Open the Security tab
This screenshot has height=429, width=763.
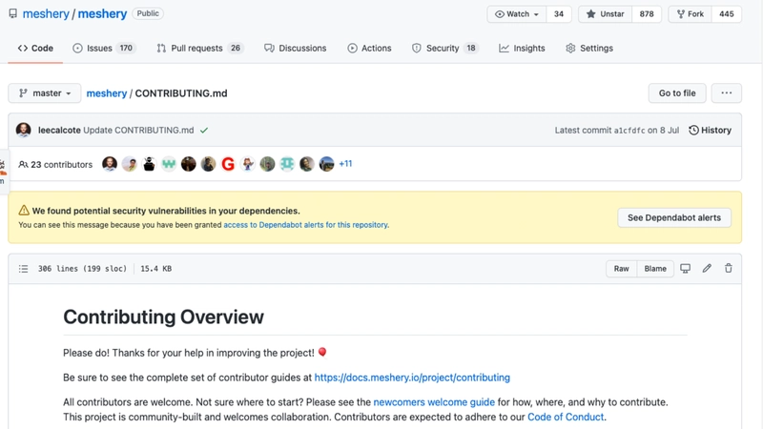pyautogui.click(x=444, y=49)
